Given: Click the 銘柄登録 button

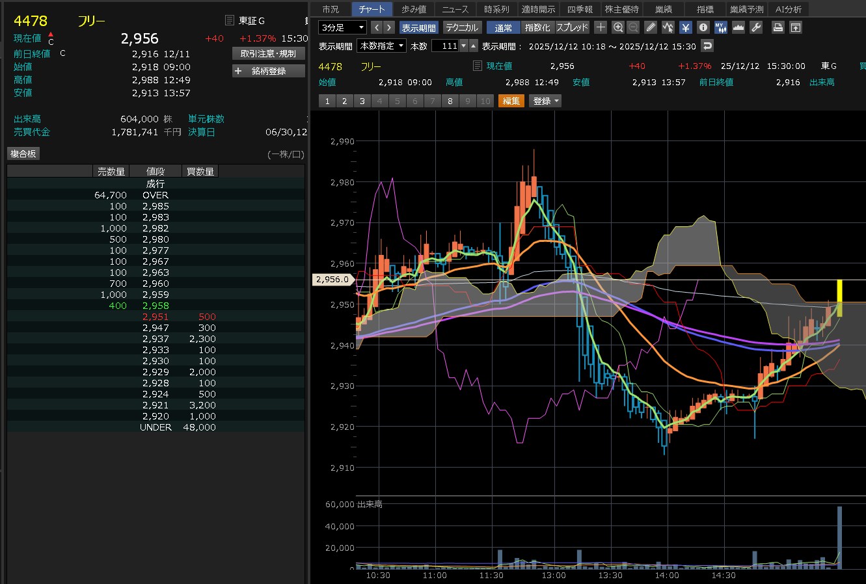Looking at the screenshot, I should pos(269,71).
